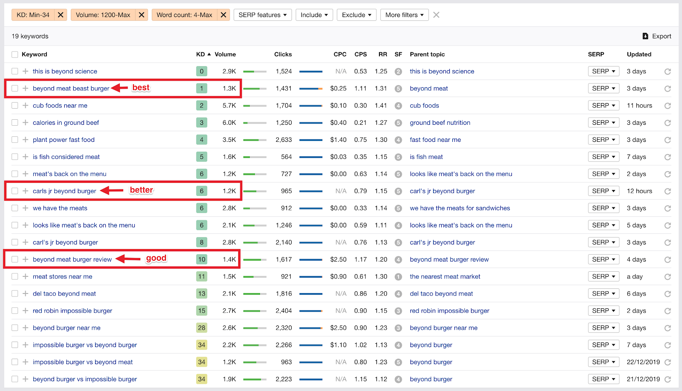Expand SERP for 'we have the meats'
Image resolution: width=682 pixels, height=391 pixels.
(x=604, y=208)
